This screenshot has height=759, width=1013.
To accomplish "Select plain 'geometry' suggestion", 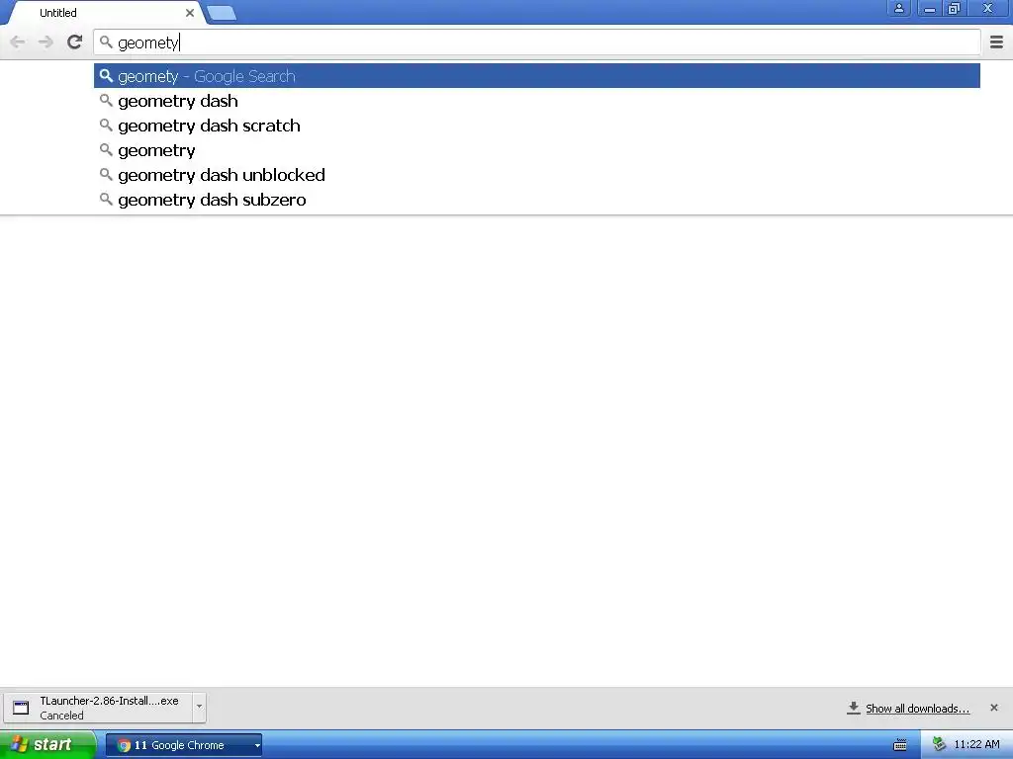I will tap(537, 150).
